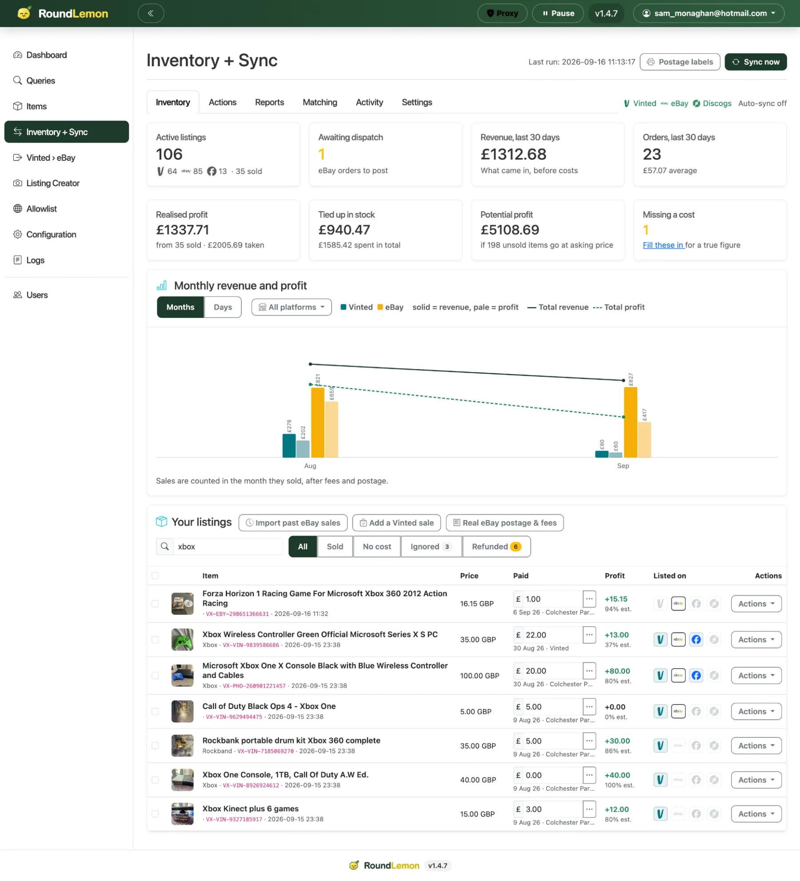Open Vinted › eBay sidebar page
800x881 pixels.
click(x=67, y=158)
